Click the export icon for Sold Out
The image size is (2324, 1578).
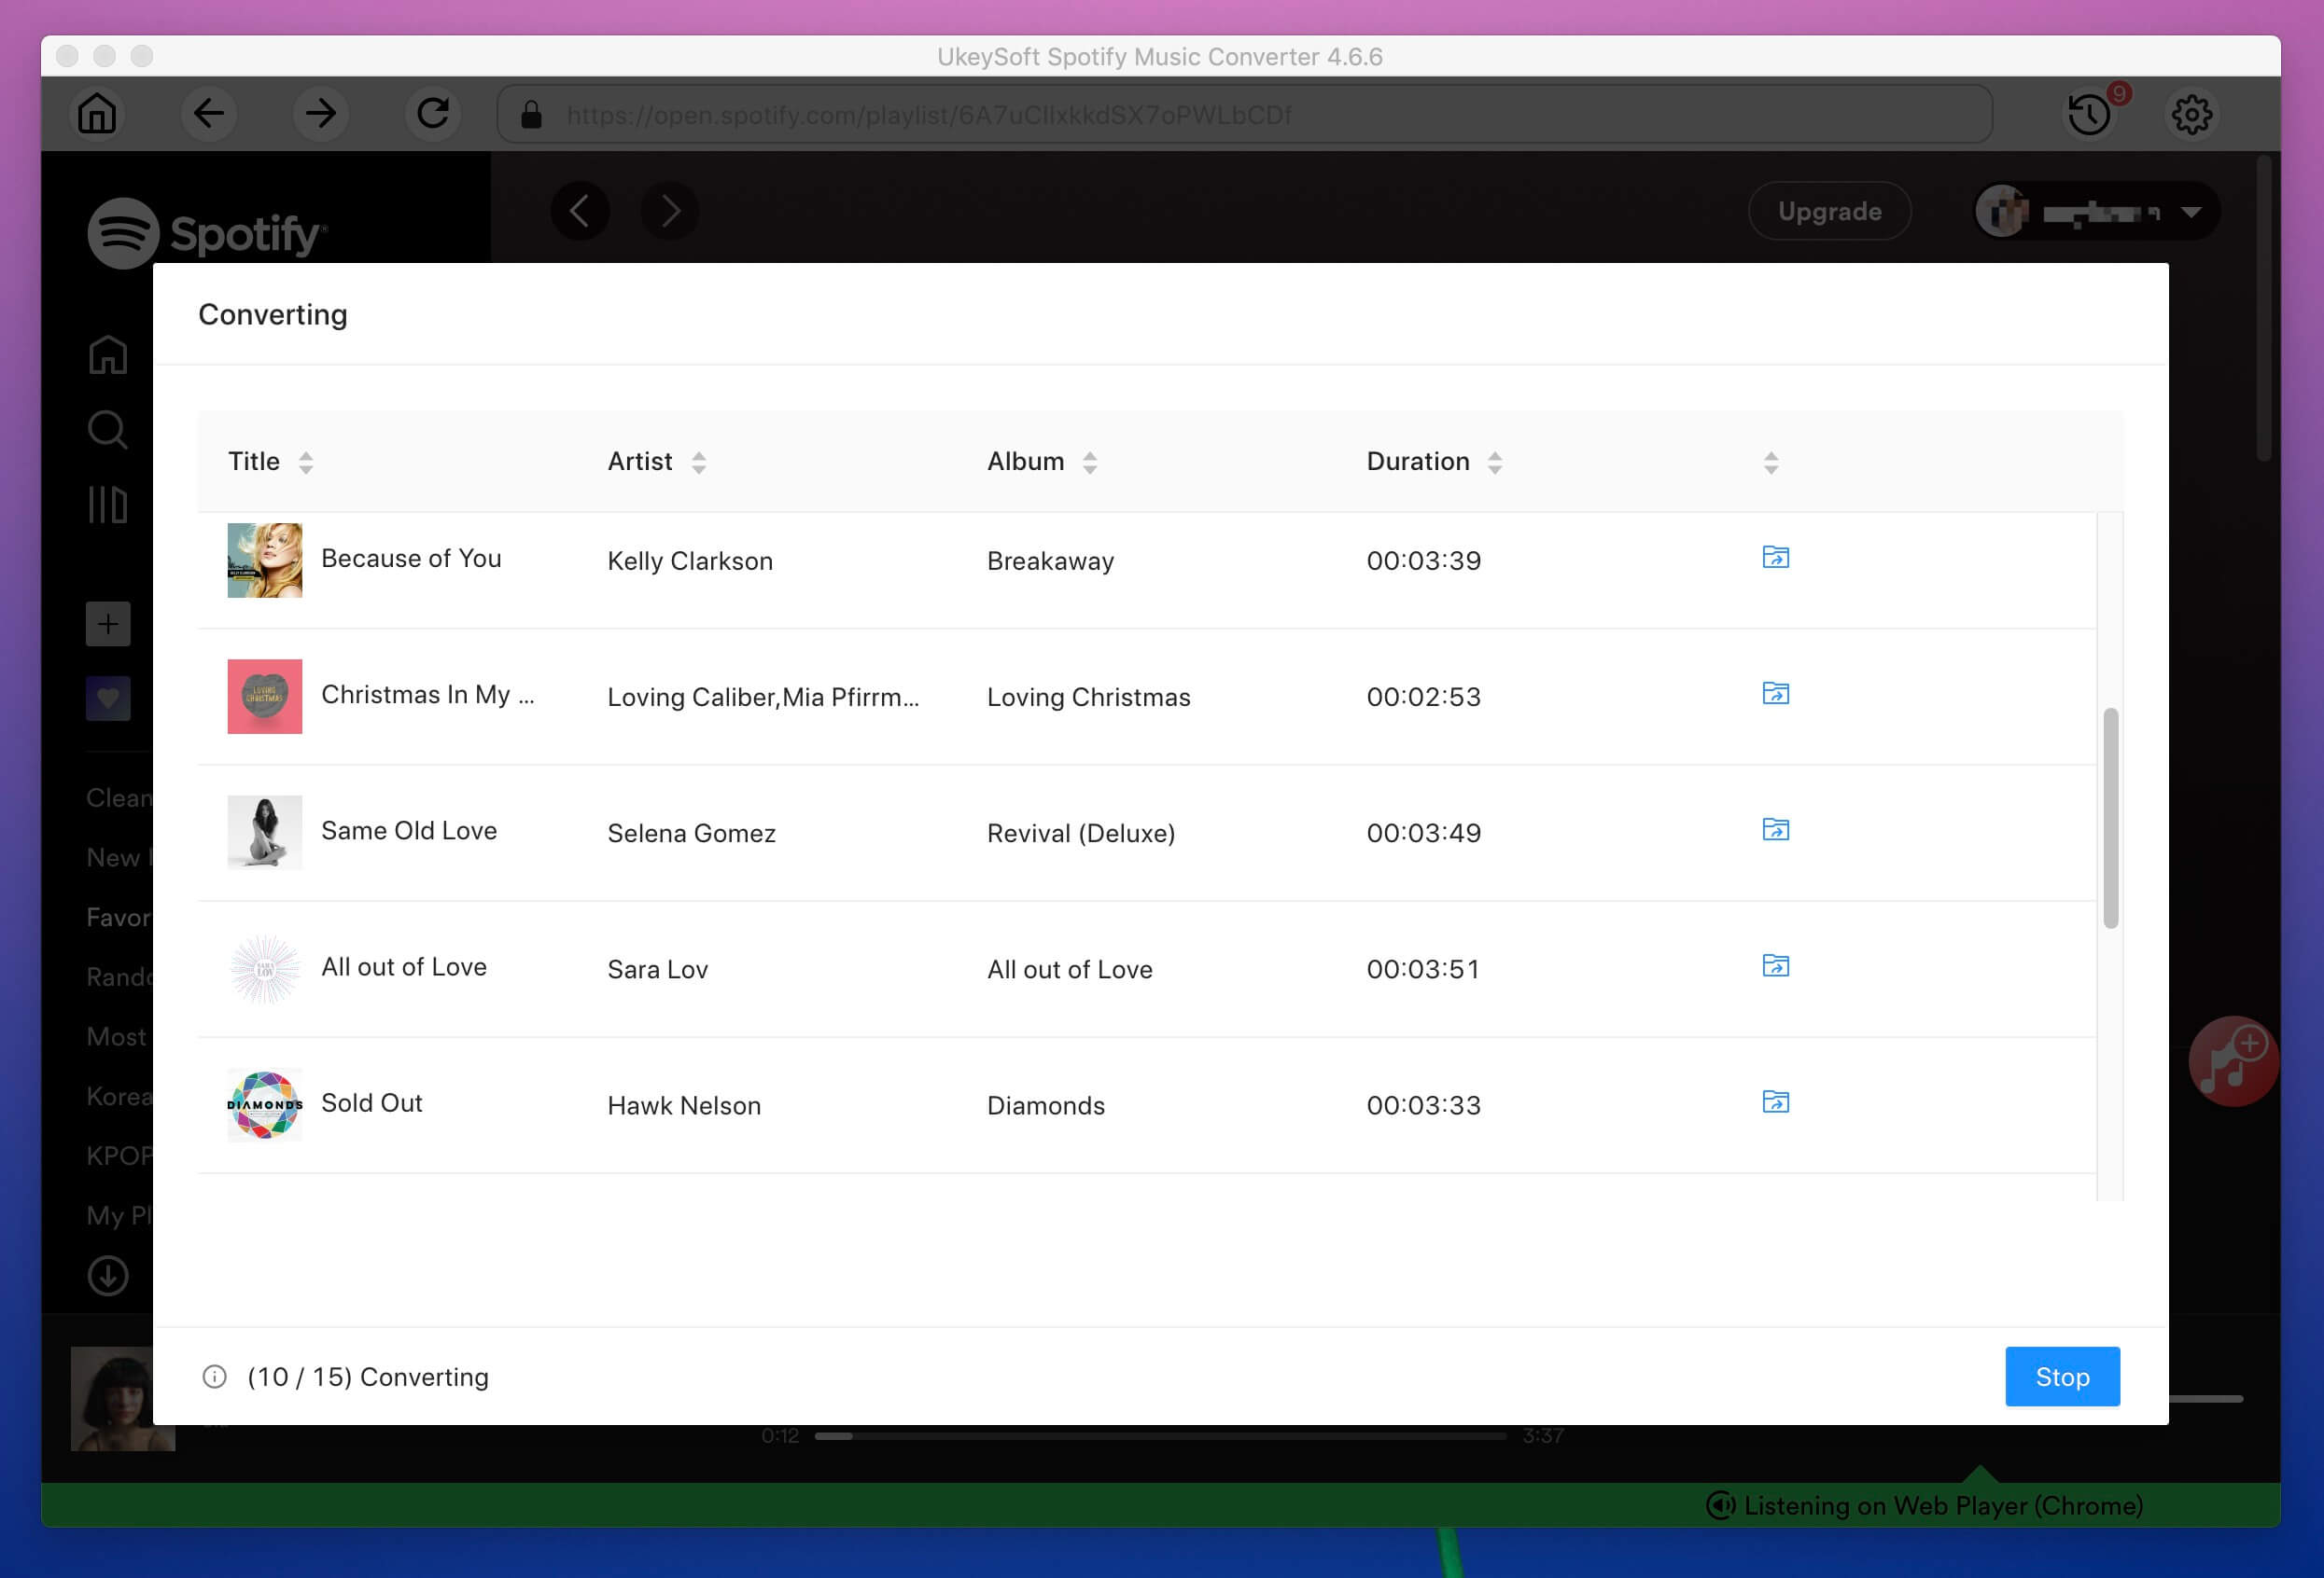pyautogui.click(x=1774, y=1102)
